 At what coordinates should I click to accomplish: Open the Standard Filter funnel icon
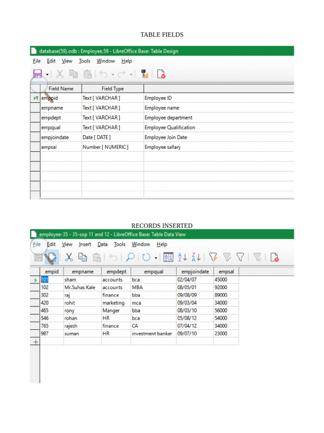[240, 257]
